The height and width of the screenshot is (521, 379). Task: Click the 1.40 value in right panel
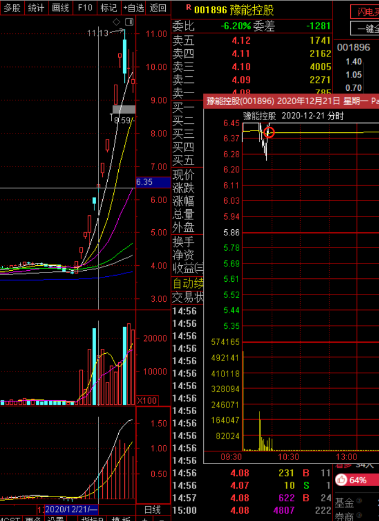point(354,61)
